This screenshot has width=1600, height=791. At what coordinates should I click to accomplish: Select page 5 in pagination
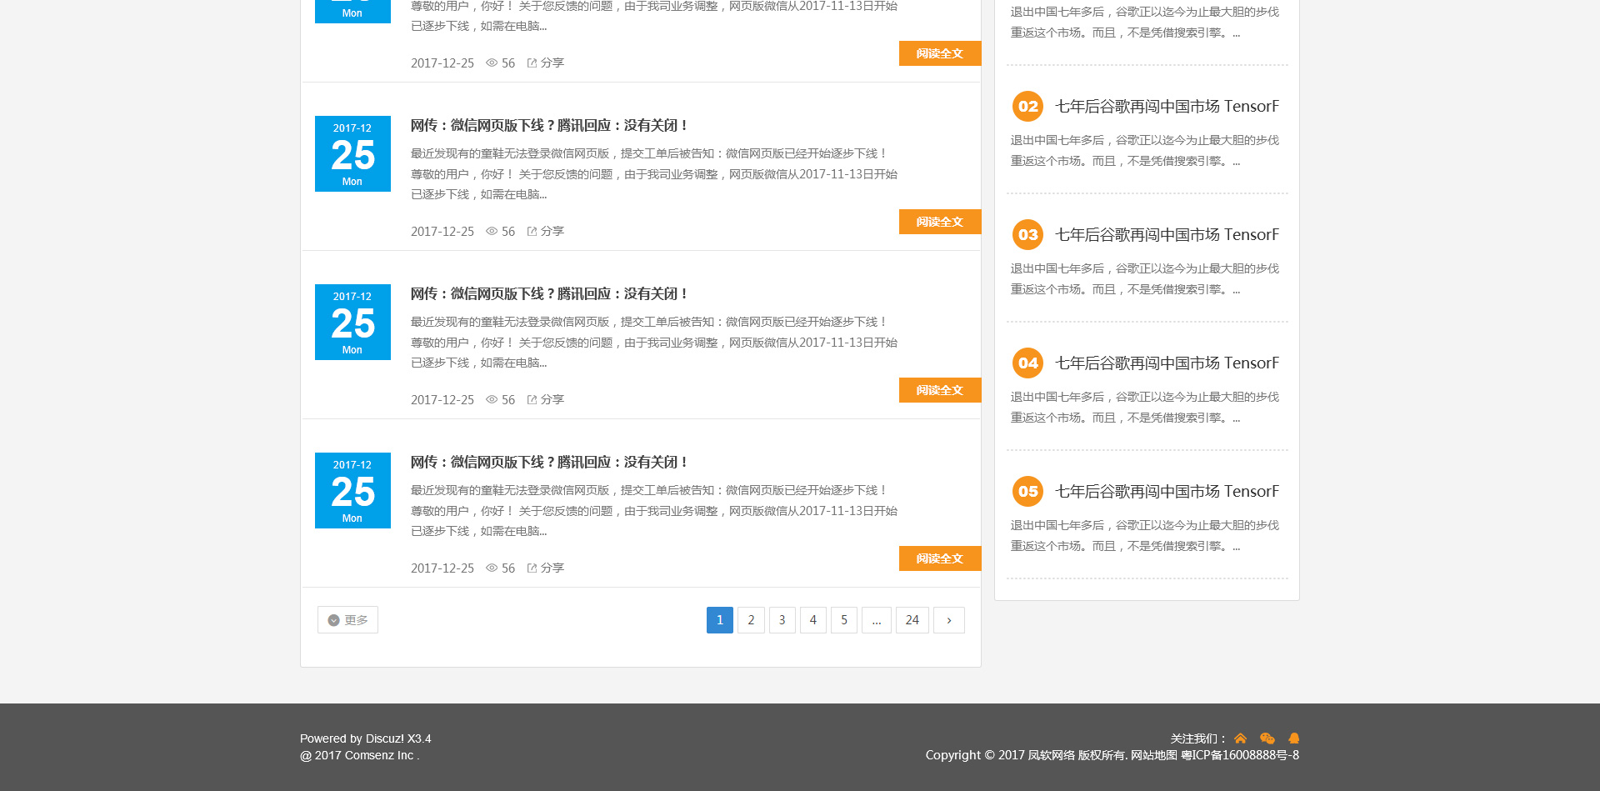(x=843, y=620)
